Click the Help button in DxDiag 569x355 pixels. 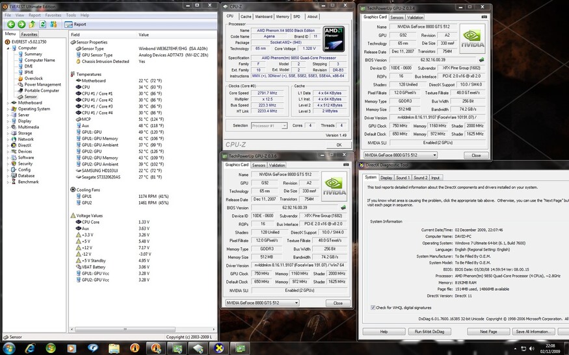384,332
